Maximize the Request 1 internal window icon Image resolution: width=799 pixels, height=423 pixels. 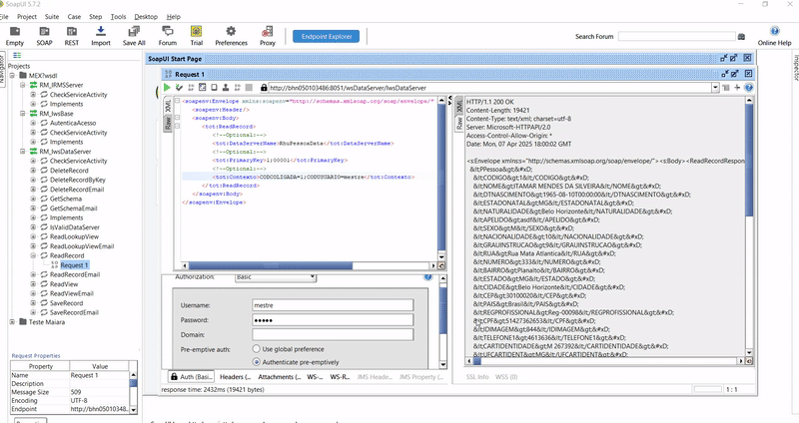point(735,74)
